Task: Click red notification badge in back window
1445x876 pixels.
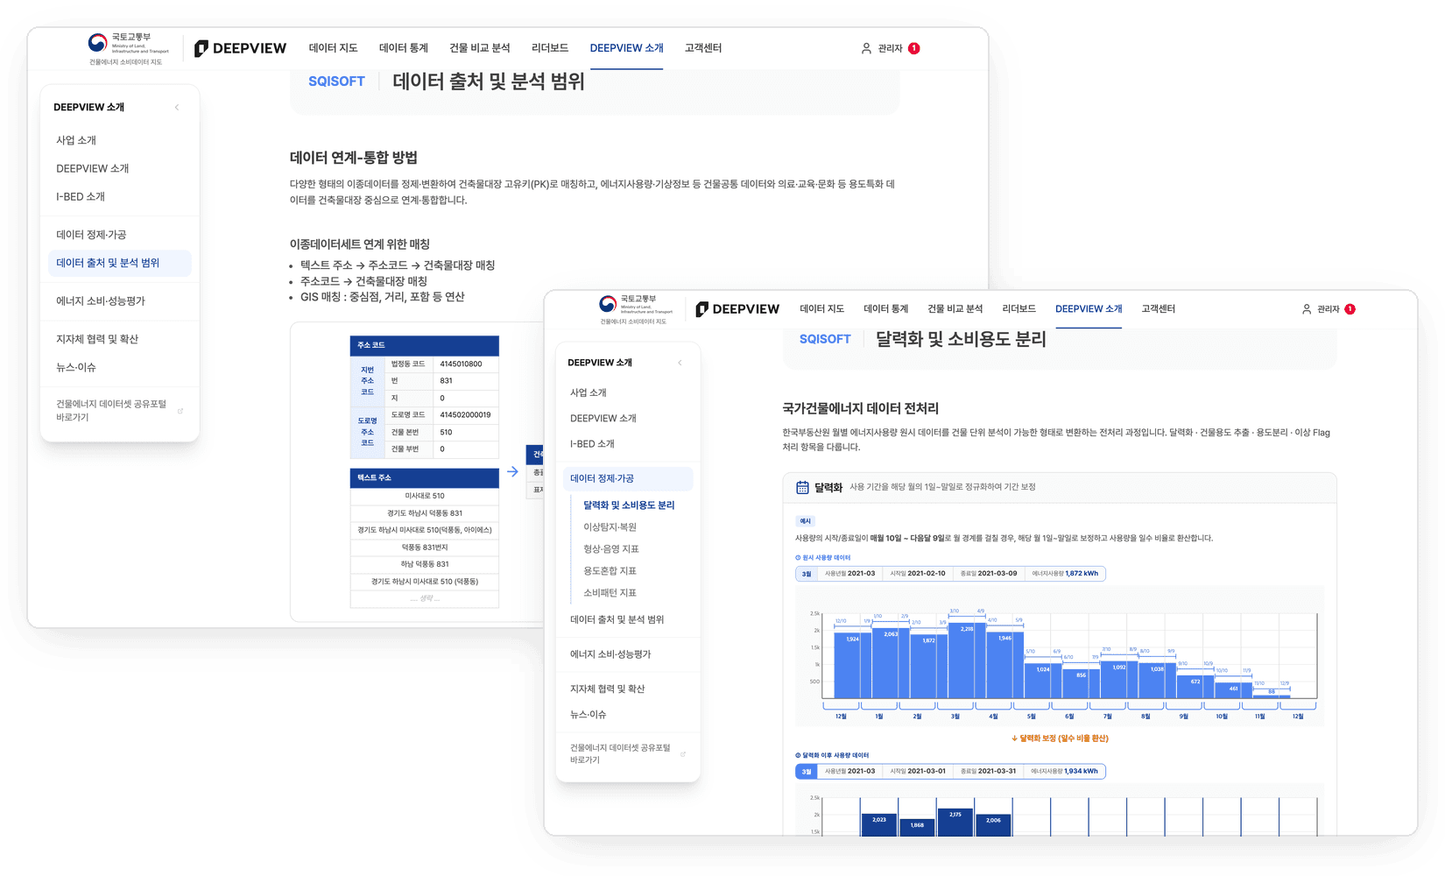Action: (x=914, y=48)
